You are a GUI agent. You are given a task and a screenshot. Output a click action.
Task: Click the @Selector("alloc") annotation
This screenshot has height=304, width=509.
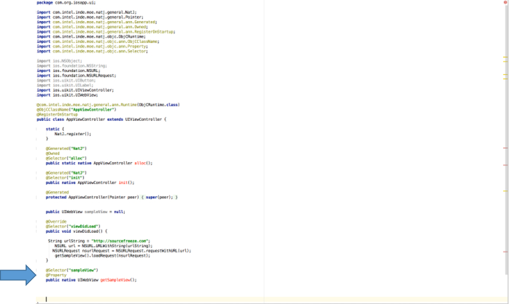tap(66, 158)
